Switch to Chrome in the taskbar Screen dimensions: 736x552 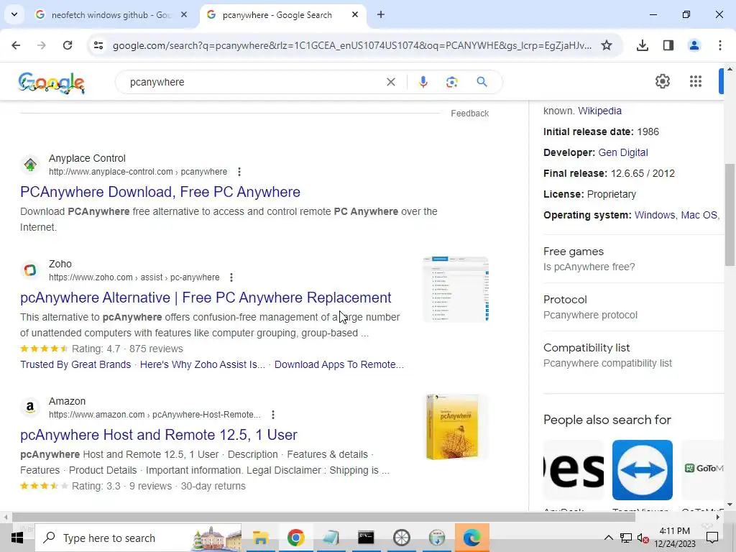295,538
